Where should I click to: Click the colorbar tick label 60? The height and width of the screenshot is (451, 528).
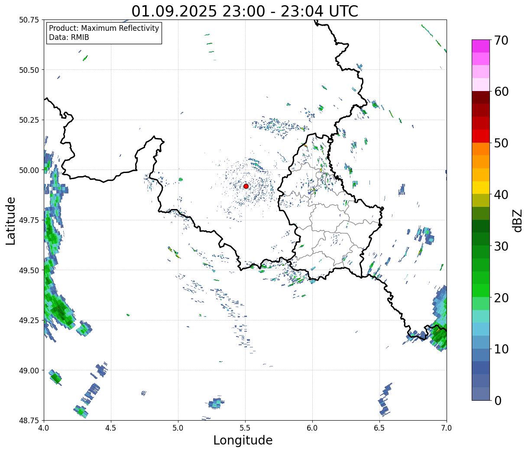[x=501, y=92]
